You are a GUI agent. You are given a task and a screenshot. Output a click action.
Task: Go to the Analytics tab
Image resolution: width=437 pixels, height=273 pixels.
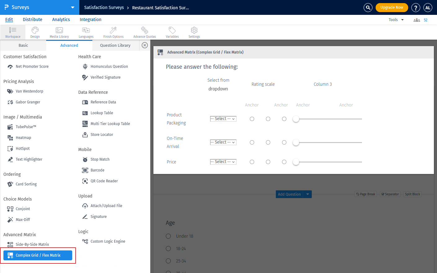61,19
